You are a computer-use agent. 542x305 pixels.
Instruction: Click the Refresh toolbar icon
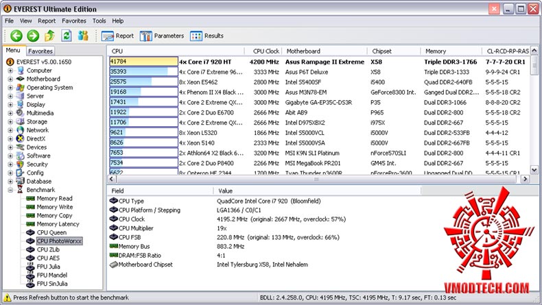click(x=67, y=35)
